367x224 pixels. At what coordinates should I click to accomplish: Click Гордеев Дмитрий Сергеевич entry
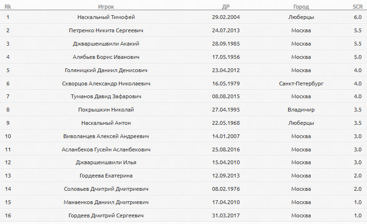(x=106, y=215)
